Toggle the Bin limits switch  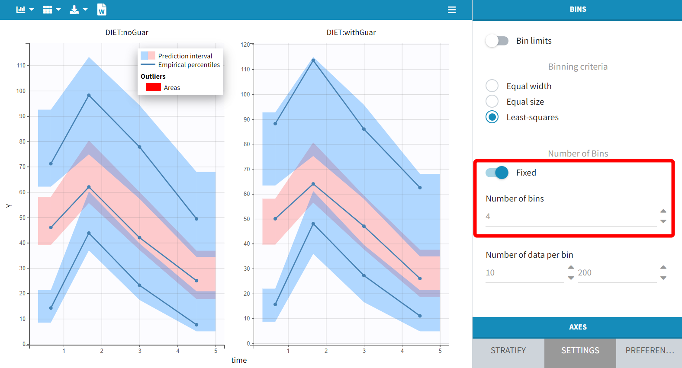click(x=497, y=41)
